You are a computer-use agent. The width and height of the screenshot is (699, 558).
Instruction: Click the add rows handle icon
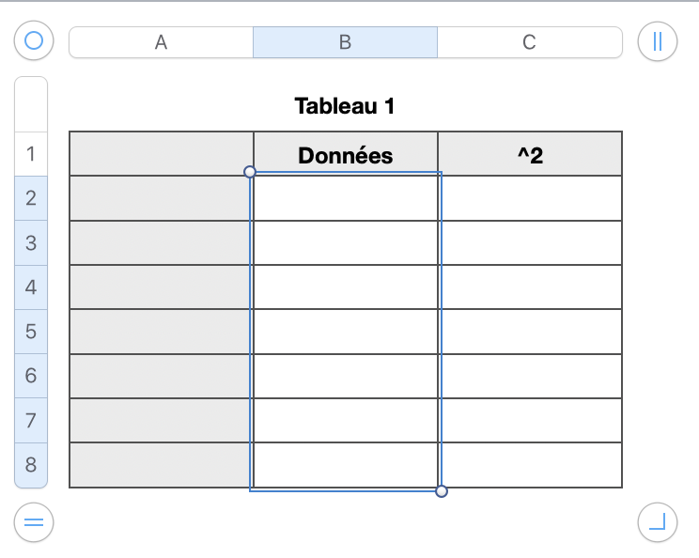tap(34, 522)
